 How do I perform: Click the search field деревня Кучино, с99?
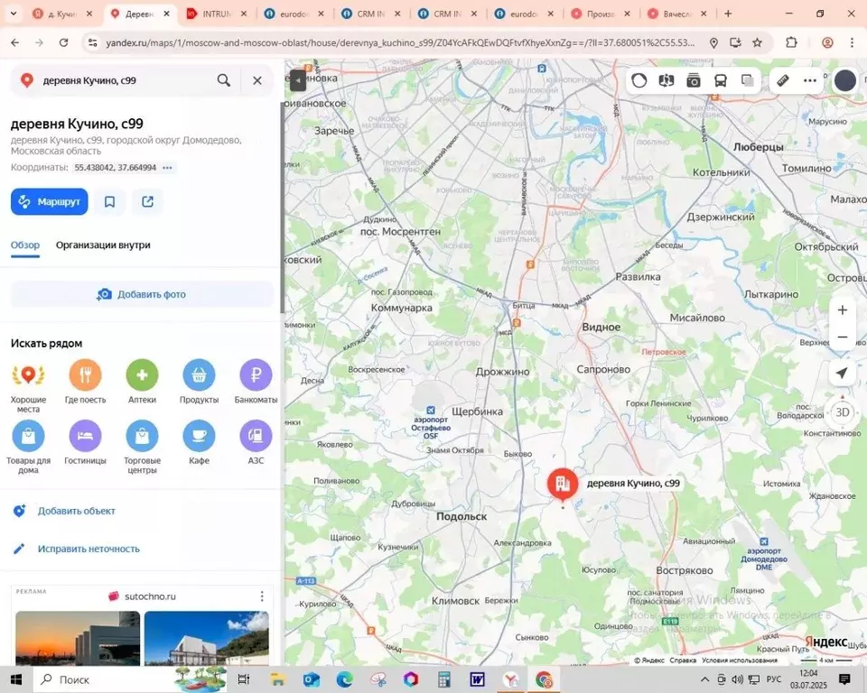pos(125,80)
